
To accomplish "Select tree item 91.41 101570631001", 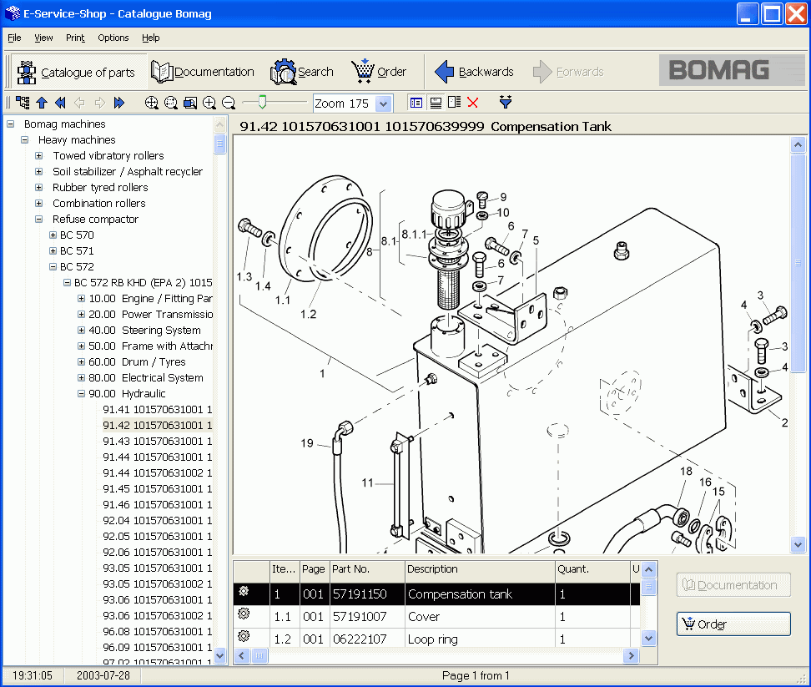I will point(157,410).
